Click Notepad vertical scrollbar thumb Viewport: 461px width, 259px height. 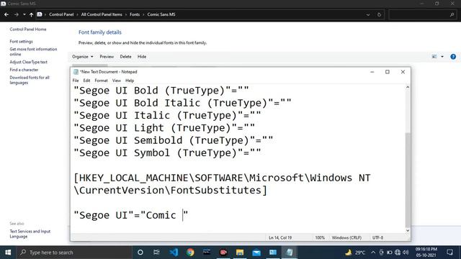click(x=408, y=180)
